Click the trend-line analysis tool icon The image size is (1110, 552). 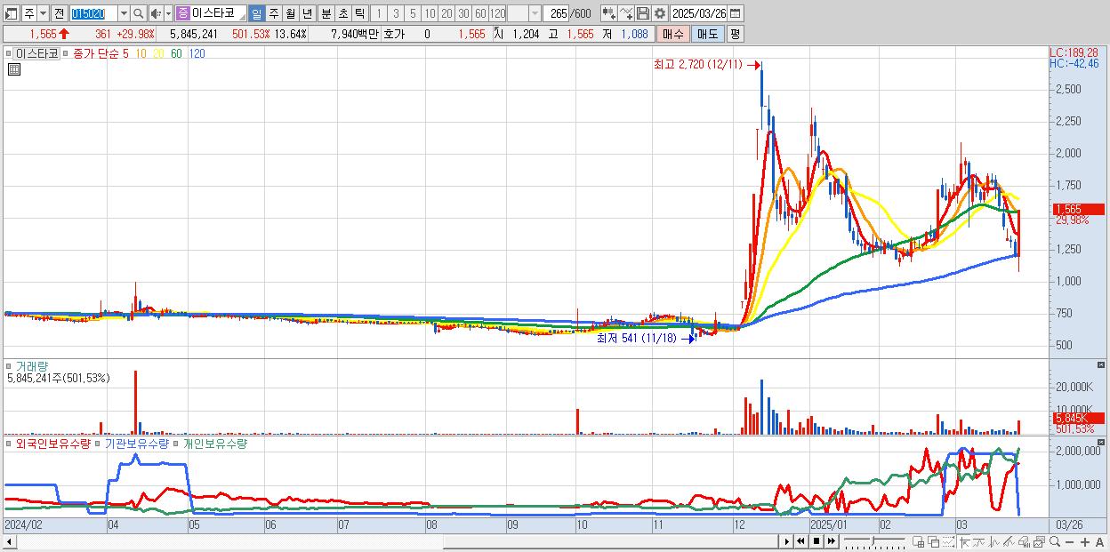tap(1009, 541)
